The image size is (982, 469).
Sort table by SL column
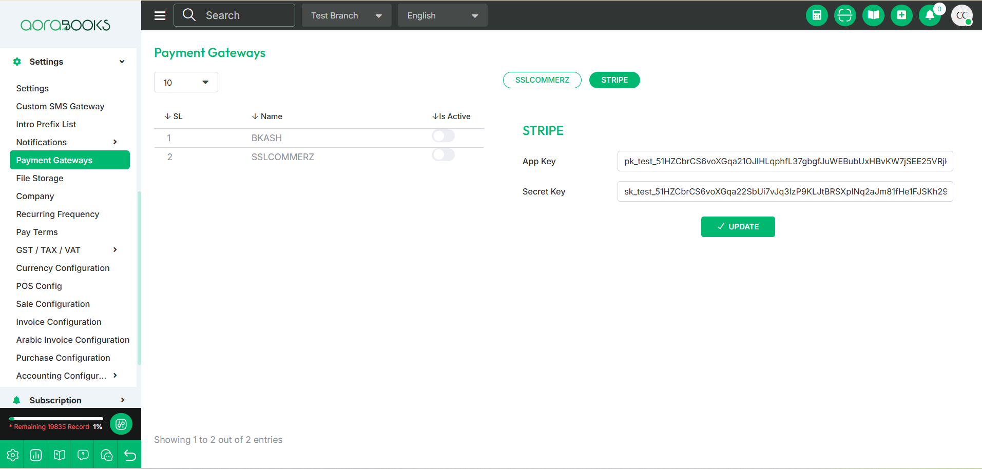[x=174, y=116]
